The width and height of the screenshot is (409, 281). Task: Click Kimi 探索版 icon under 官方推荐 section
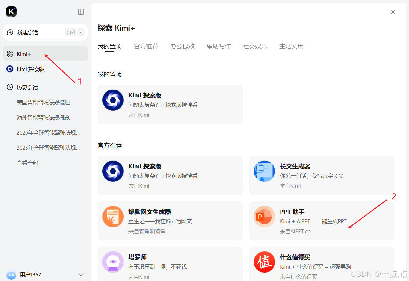tap(113, 171)
